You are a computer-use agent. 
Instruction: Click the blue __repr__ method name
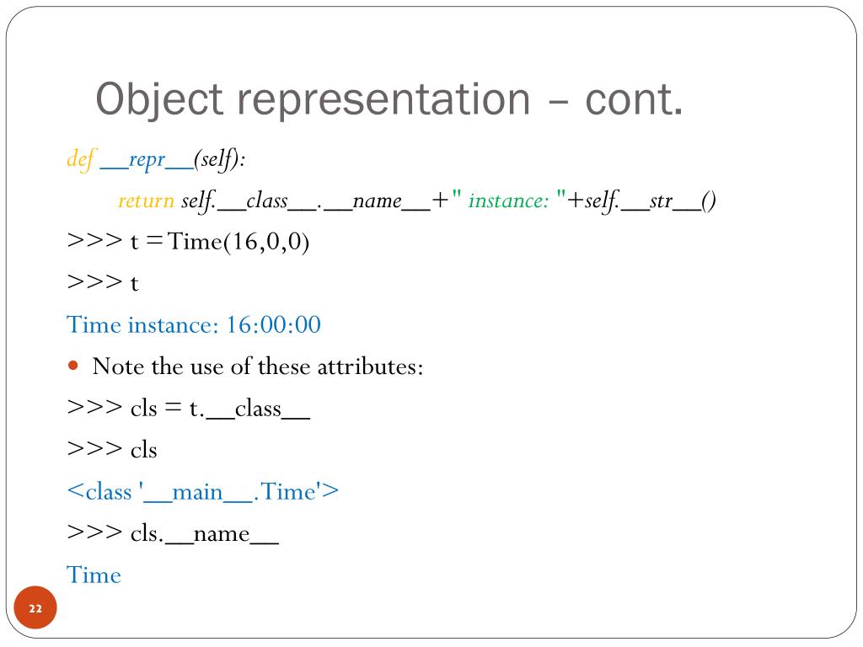147,161
